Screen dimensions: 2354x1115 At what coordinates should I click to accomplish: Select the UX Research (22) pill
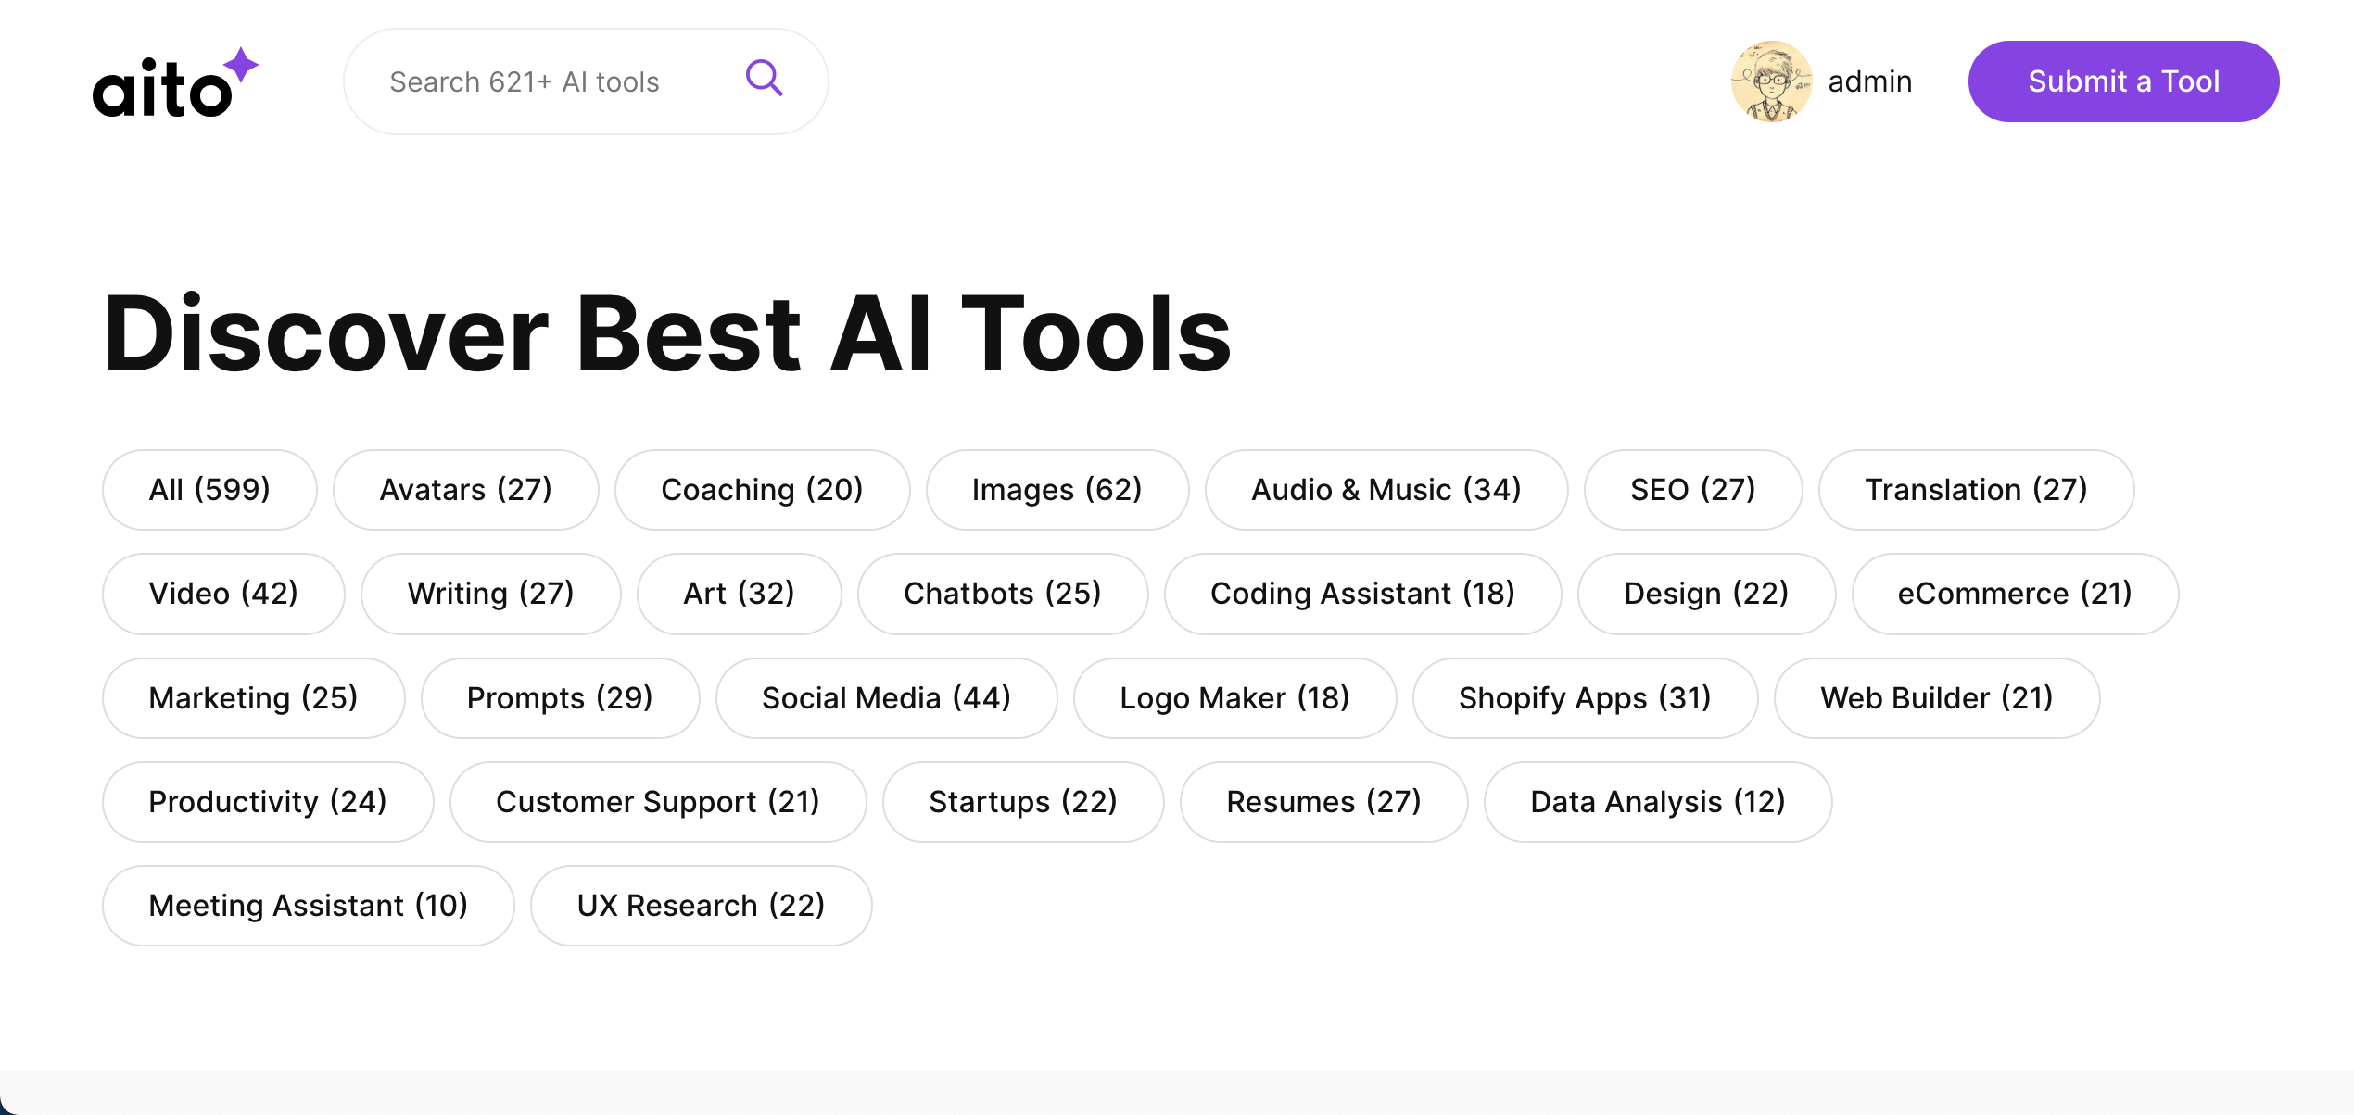tap(701, 906)
